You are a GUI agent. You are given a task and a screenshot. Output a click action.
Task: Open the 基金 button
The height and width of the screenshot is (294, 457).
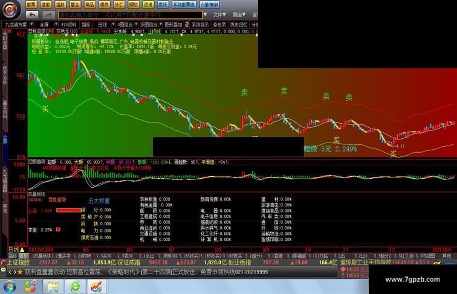point(75,5)
